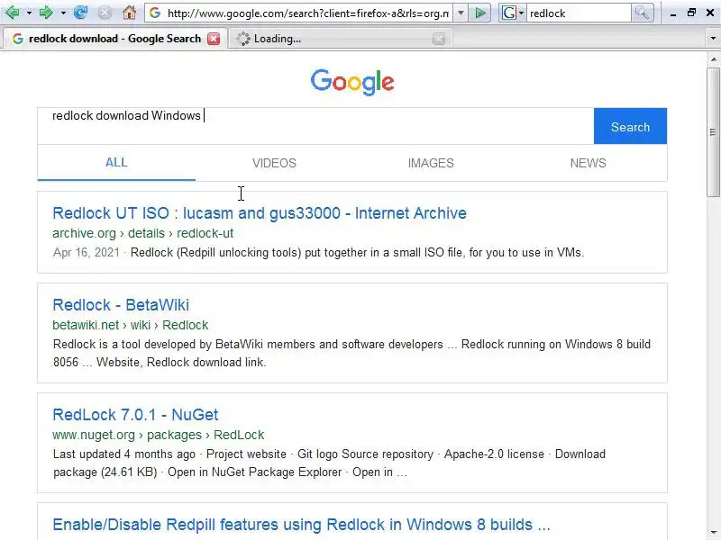Screen dimensions: 721x540
Task: Click the Google favicon in the address bar
Action: pyautogui.click(x=155, y=13)
